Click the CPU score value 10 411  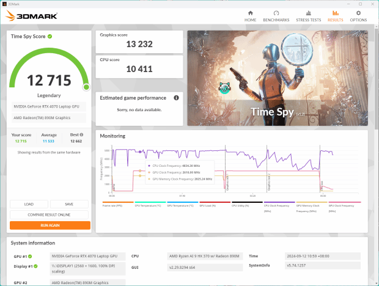pos(139,69)
